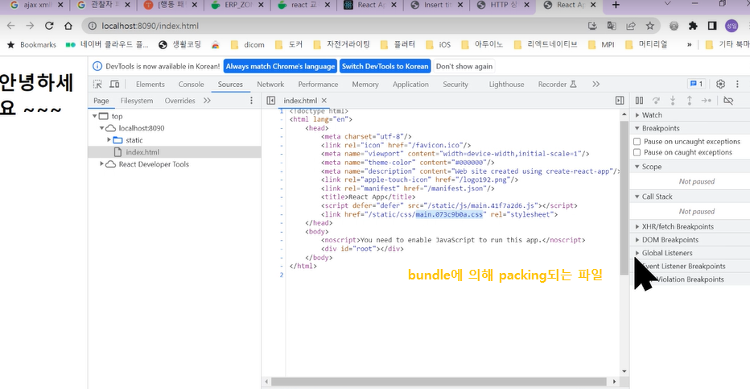Expand React Developer Tools node

click(102, 164)
